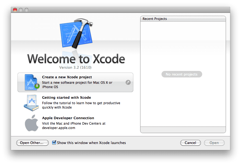
Task: Close the welcome window with red button
Action: (15, 10)
